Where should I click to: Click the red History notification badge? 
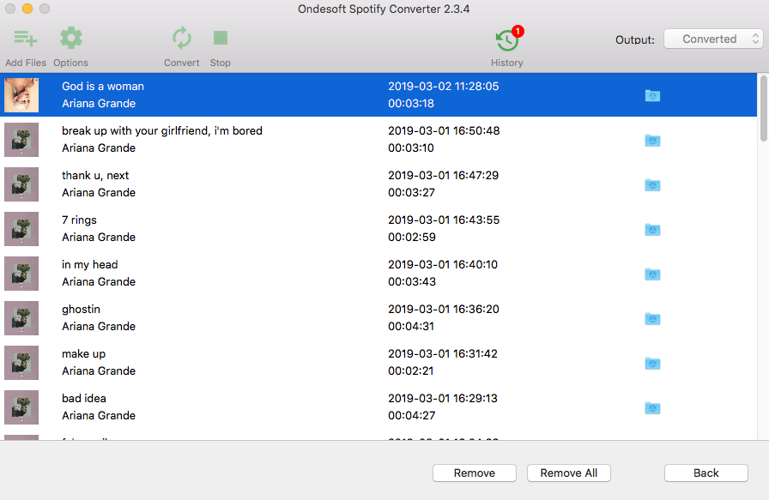[518, 32]
